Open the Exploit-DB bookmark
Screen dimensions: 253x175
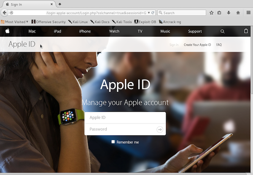145,22
